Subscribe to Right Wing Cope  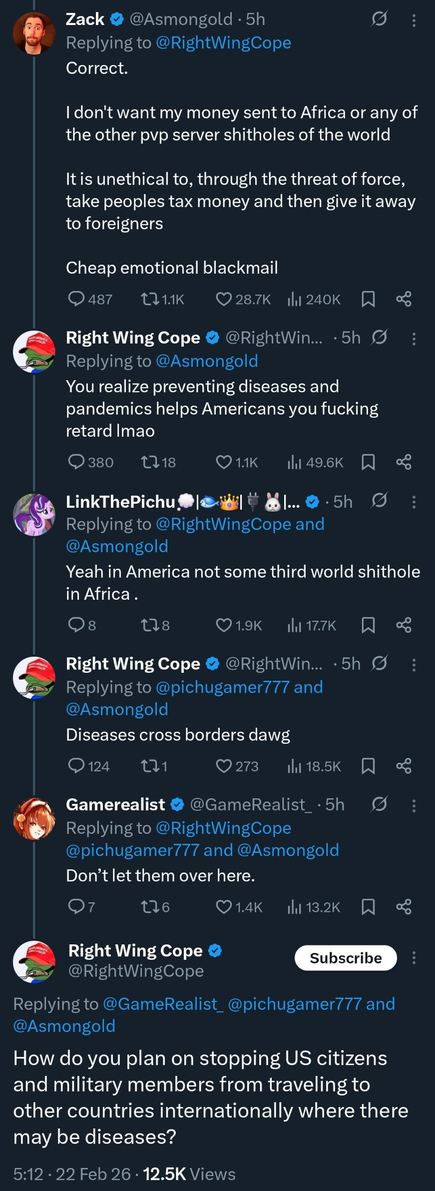tap(346, 958)
